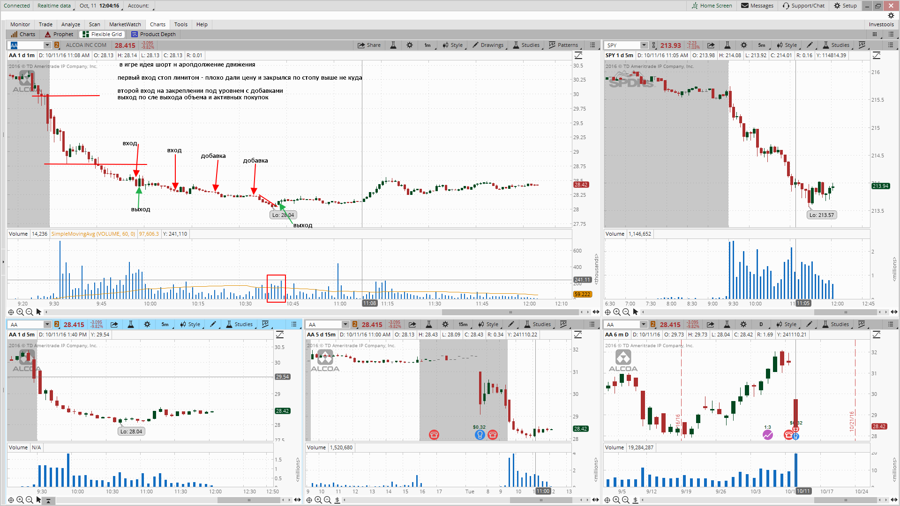Open Style menu on the AA 1m chart
Image resolution: width=900 pixels, height=506 pixels.
click(x=453, y=45)
